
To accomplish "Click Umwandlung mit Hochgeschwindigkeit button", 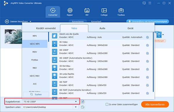I will pyautogui.click(x=148, y=21).
